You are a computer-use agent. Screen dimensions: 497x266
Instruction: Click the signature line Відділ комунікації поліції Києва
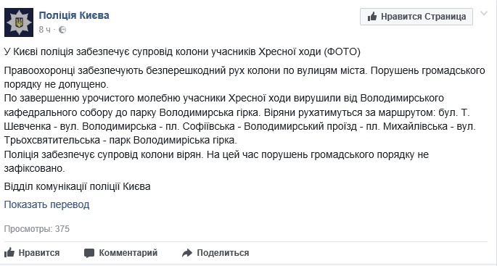[77, 186]
